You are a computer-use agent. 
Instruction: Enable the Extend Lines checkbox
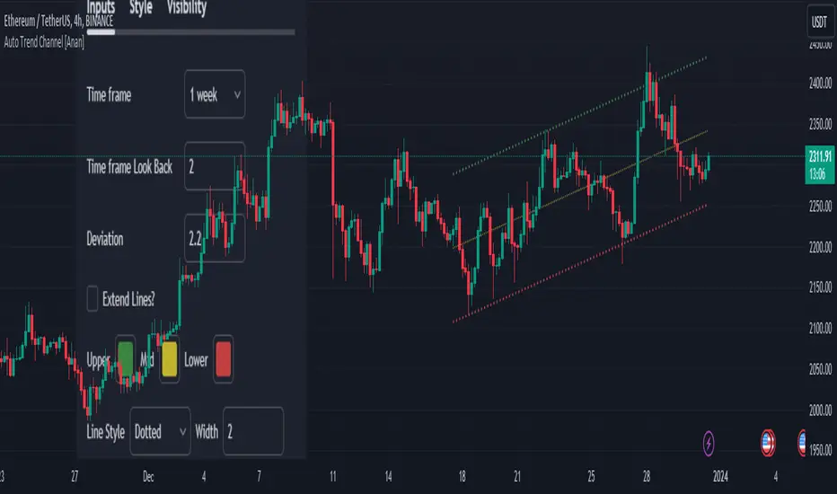pyautogui.click(x=93, y=299)
